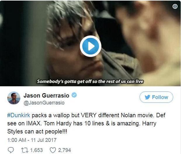The image size is (181, 154).
Task: Open the 1:00 AM - 11 Jul 2017 timestamp
Action: pos(32,140)
